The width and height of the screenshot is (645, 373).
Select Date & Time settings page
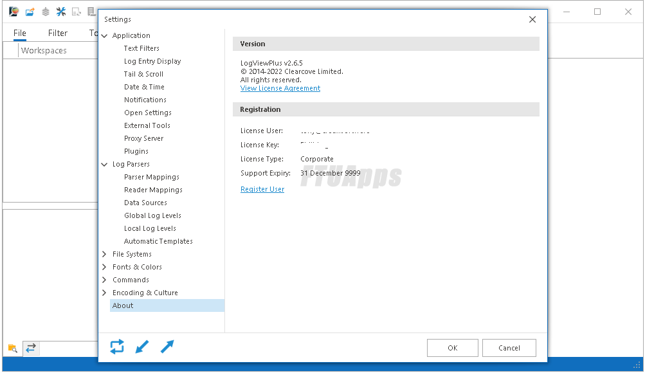coord(145,87)
